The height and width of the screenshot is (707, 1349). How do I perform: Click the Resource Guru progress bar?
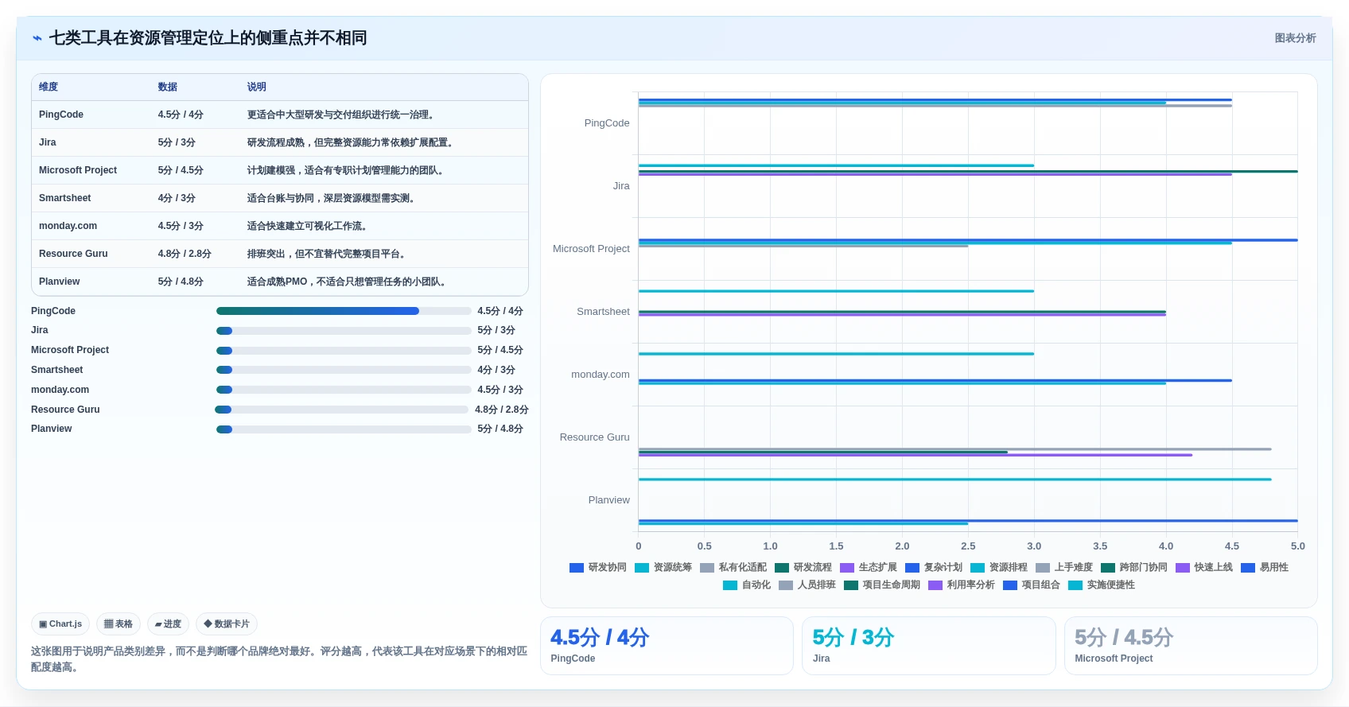pos(341,410)
